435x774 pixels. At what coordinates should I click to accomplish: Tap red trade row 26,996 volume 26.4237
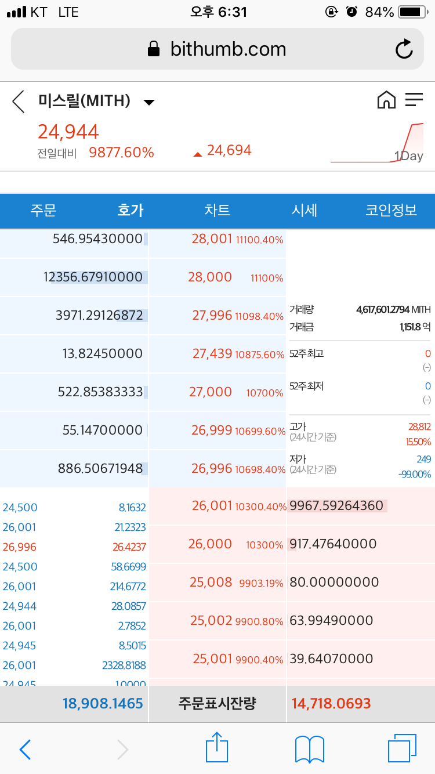click(x=74, y=547)
